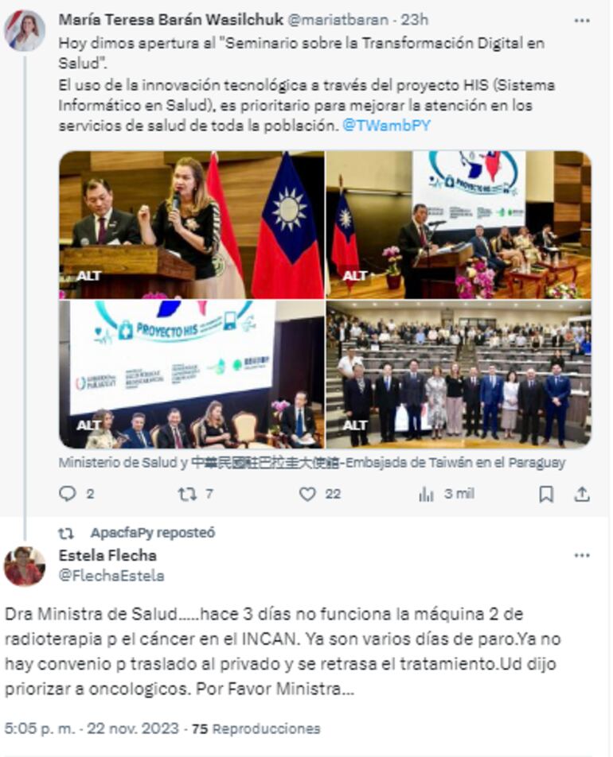Open María Teresa Barán's profile avatar
Viewport: 613px width, 757px height.
click(25, 30)
